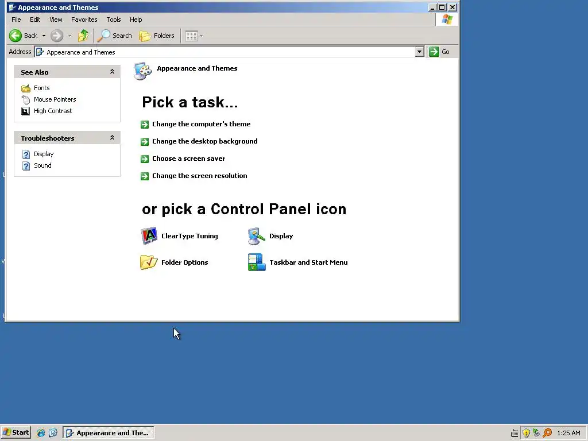This screenshot has width=588, height=441.
Task: Open the Views dropdown arrow
Action: (x=202, y=36)
